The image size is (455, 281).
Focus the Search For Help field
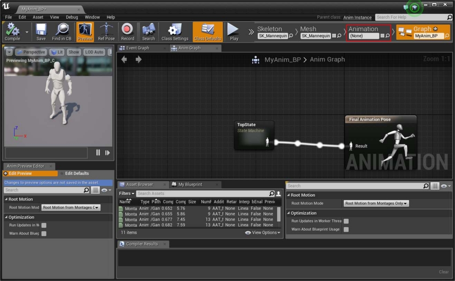(x=411, y=17)
